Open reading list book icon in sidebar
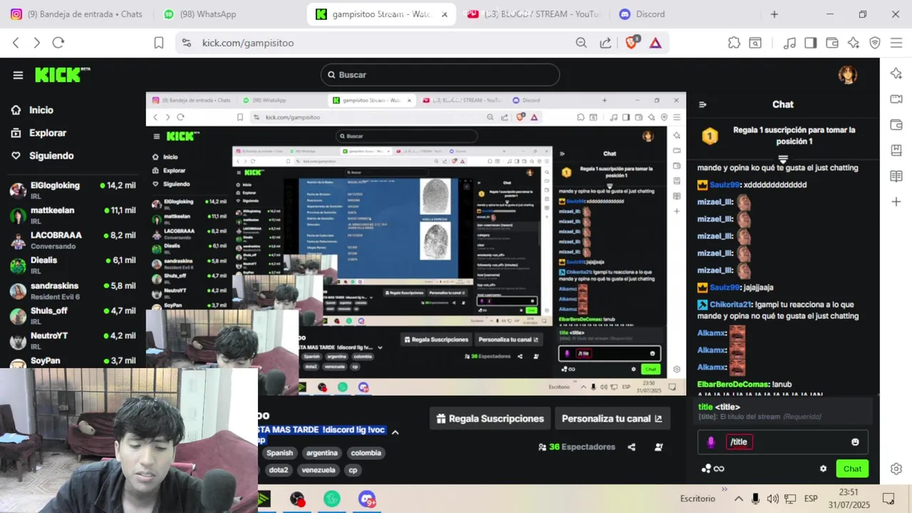912x513 pixels. click(896, 176)
